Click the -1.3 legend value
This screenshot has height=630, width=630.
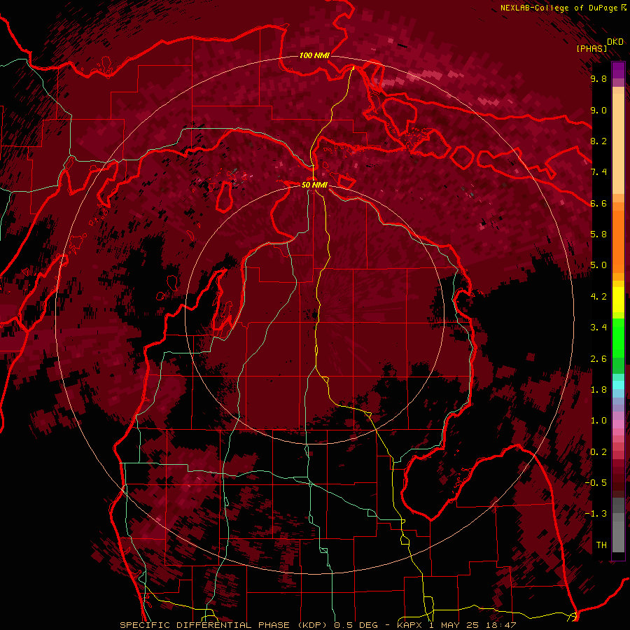596,514
